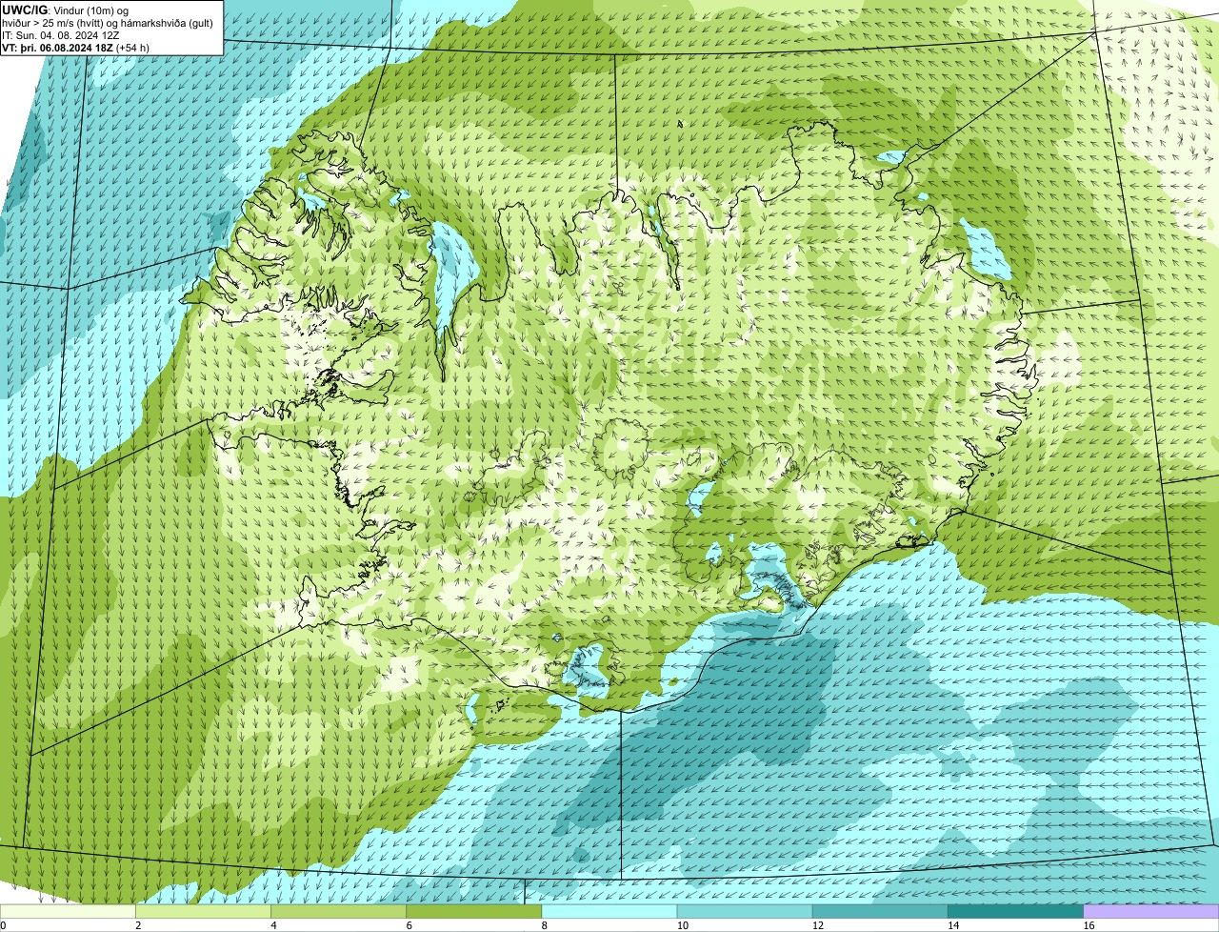
Task: Click the scale label "0"
Action: coord(3,925)
